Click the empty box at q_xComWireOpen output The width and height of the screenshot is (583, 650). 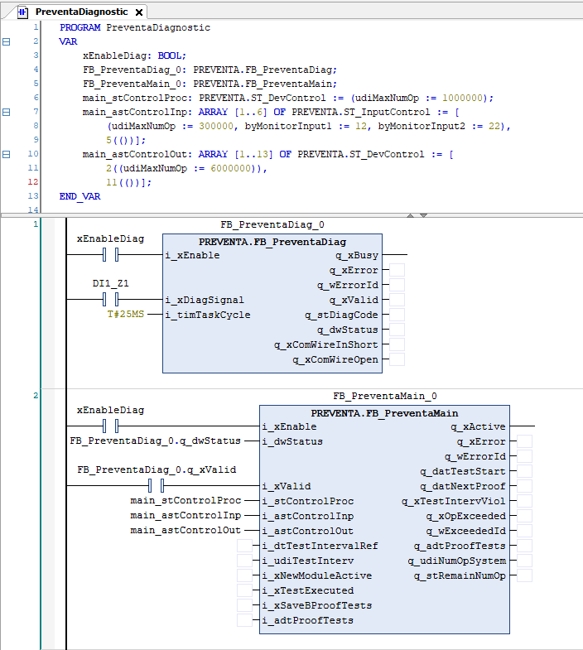397,359
